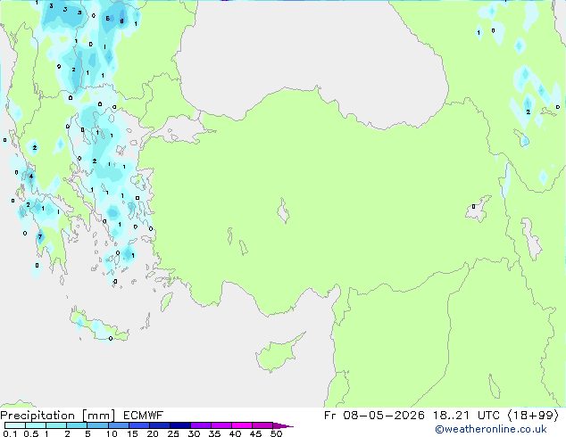
Task: Click the '18..21 UTC' time text
Action: 466,416
